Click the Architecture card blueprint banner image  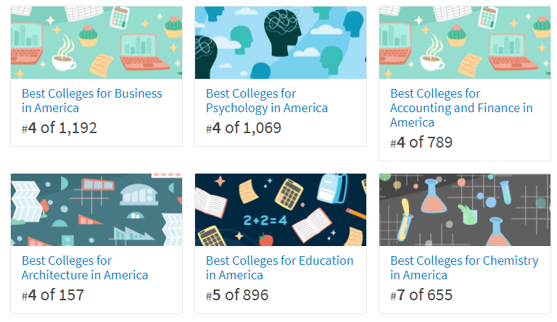coord(96,210)
